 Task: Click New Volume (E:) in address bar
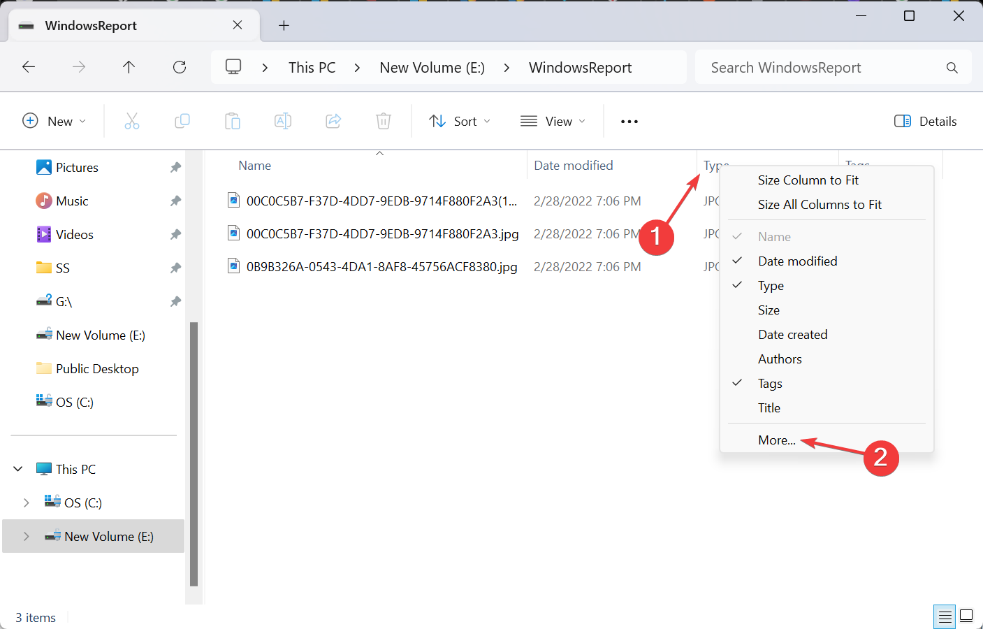(432, 68)
